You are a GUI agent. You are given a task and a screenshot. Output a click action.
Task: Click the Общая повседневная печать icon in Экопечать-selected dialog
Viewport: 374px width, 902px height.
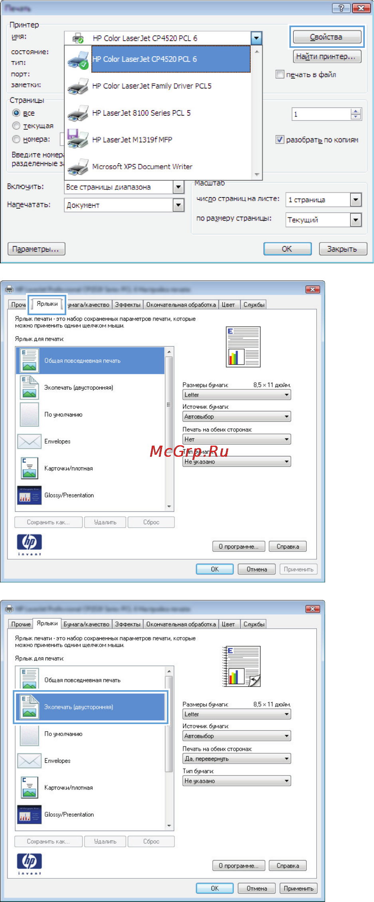tap(29, 679)
